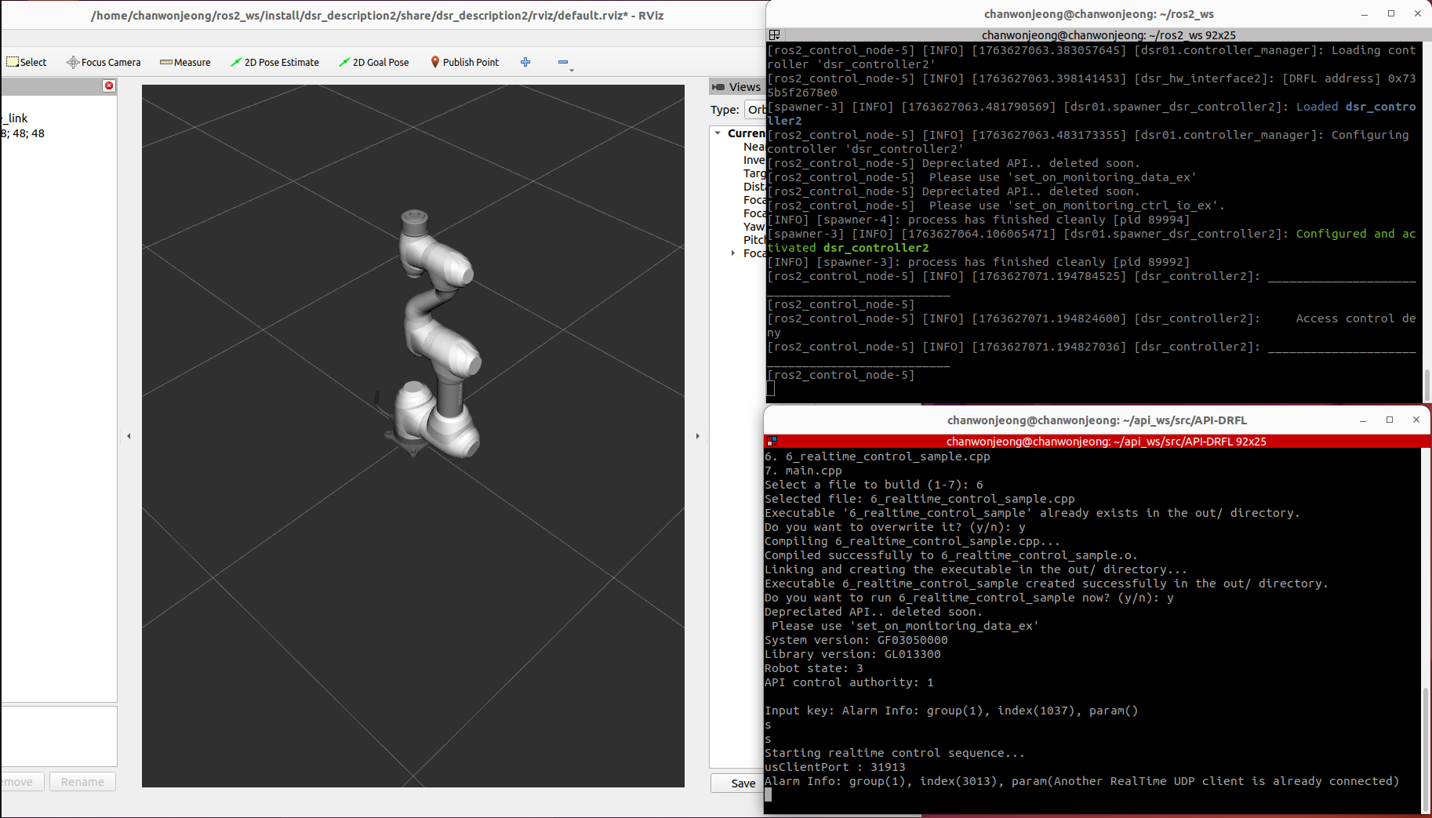
Task: Click the API-DRFL terminal scrollbar
Action: (x=1425, y=747)
